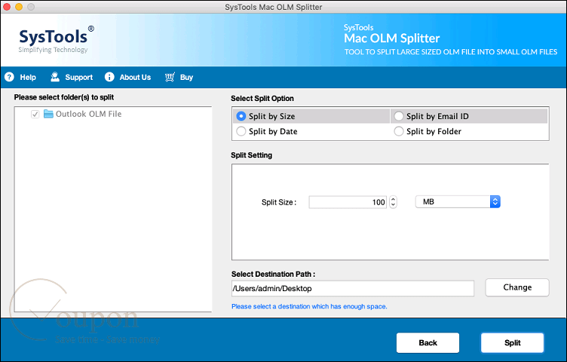Click the Help question mark icon
The height and width of the screenshot is (362, 567).
tap(9, 77)
